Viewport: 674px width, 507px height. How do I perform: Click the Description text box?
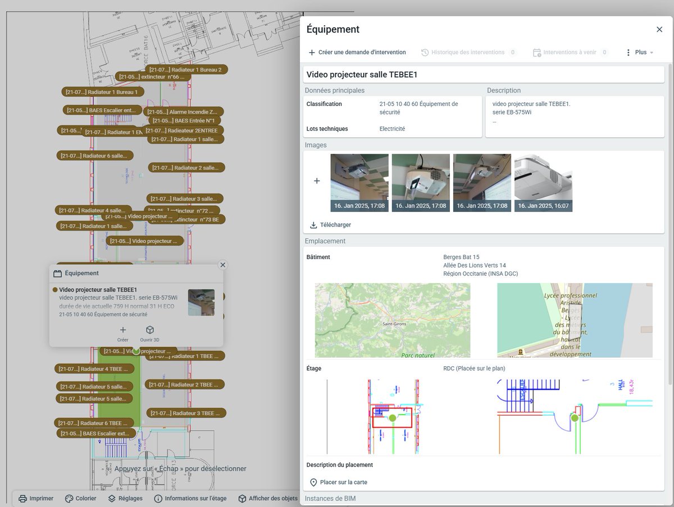pos(575,117)
